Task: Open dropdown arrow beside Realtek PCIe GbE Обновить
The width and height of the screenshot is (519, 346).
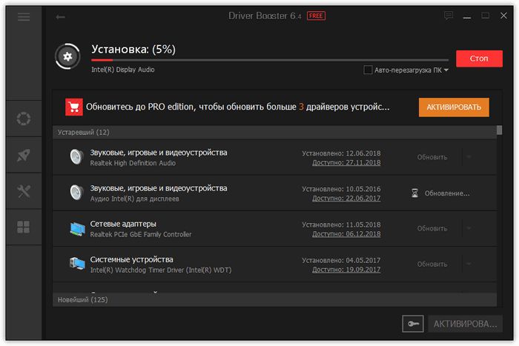Action: [469, 228]
